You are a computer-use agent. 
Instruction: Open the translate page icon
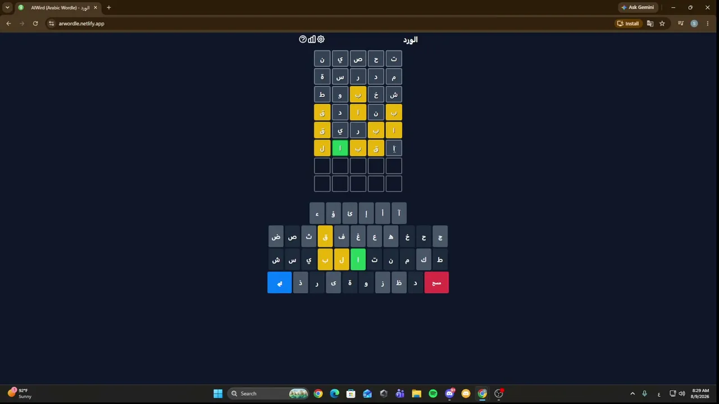[x=650, y=24]
